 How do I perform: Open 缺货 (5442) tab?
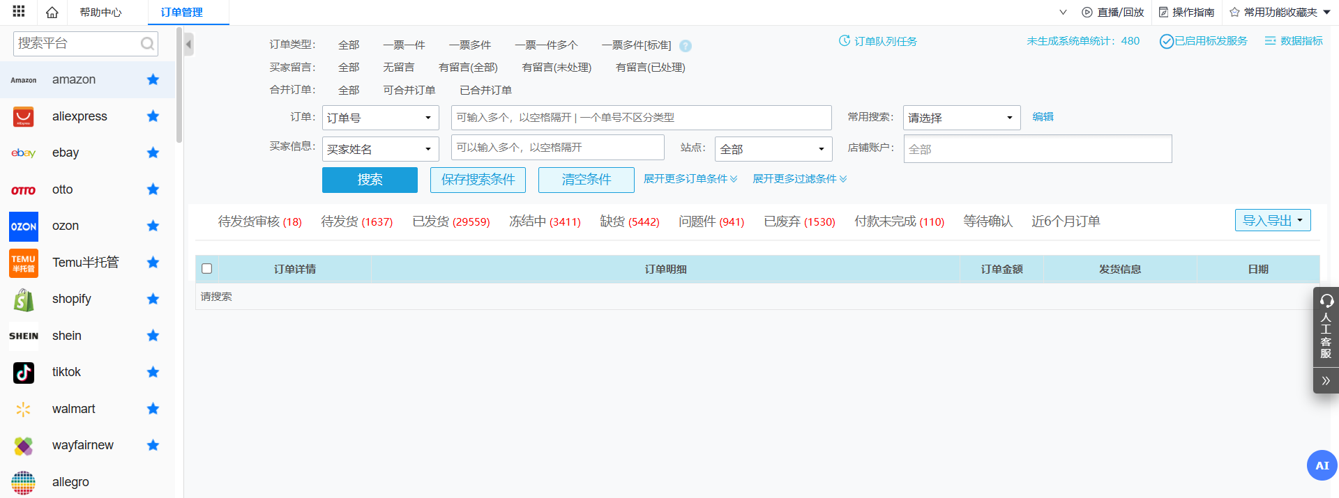pos(630,221)
